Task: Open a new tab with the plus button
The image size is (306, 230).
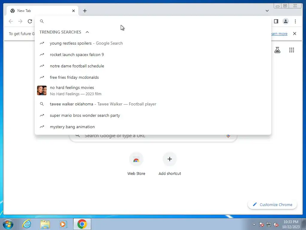Action: 85,11
